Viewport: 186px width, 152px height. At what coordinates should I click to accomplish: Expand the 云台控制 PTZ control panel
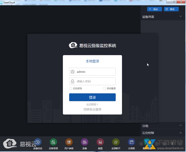tap(180, 133)
